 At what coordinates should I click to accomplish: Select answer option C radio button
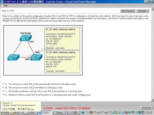pyautogui.click(x=3, y=91)
